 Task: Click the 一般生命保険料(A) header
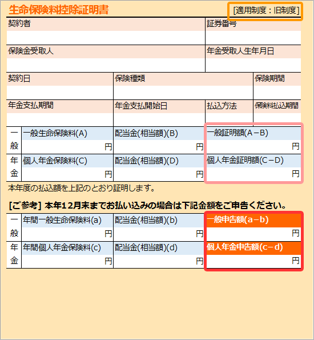[55, 133]
